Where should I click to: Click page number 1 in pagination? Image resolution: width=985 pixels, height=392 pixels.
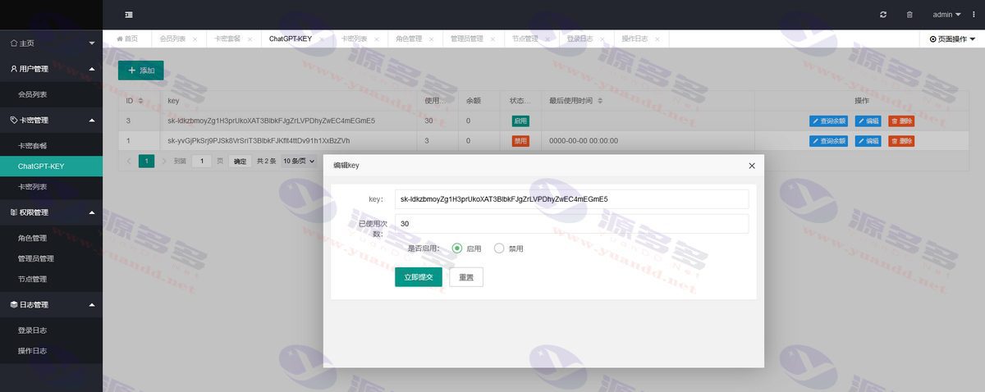point(147,162)
